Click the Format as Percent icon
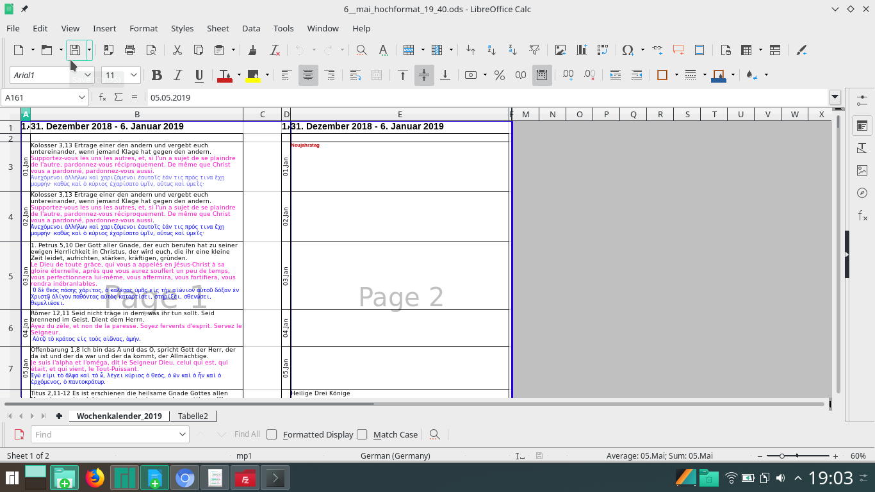The width and height of the screenshot is (875, 492). (500, 75)
